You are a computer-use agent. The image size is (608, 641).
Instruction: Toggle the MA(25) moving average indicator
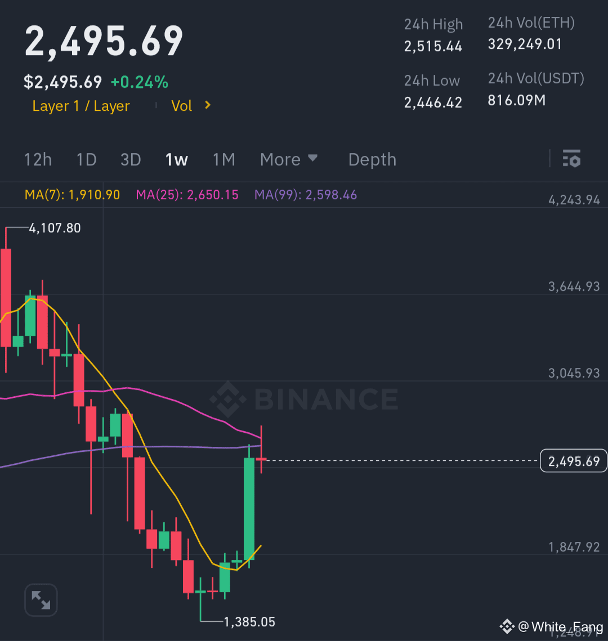(x=187, y=195)
